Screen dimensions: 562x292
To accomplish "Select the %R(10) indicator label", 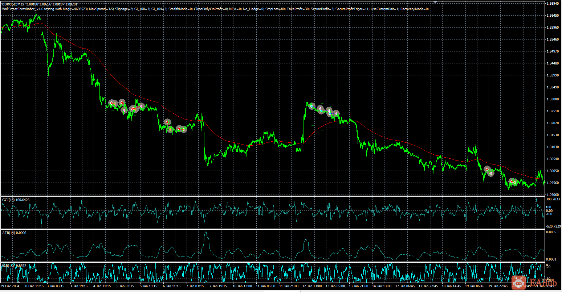I will (15, 266).
